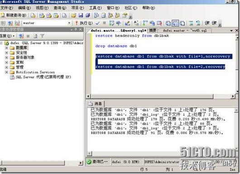Open the yellow folder Open File icon

coord(73,15)
